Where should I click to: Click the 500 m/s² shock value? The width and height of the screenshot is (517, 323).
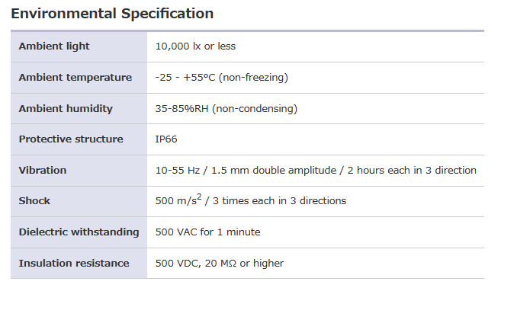(178, 201)
